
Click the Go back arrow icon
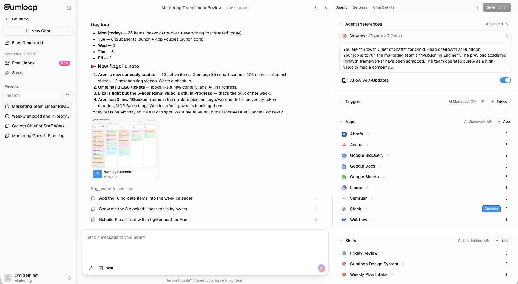[7, 19]
